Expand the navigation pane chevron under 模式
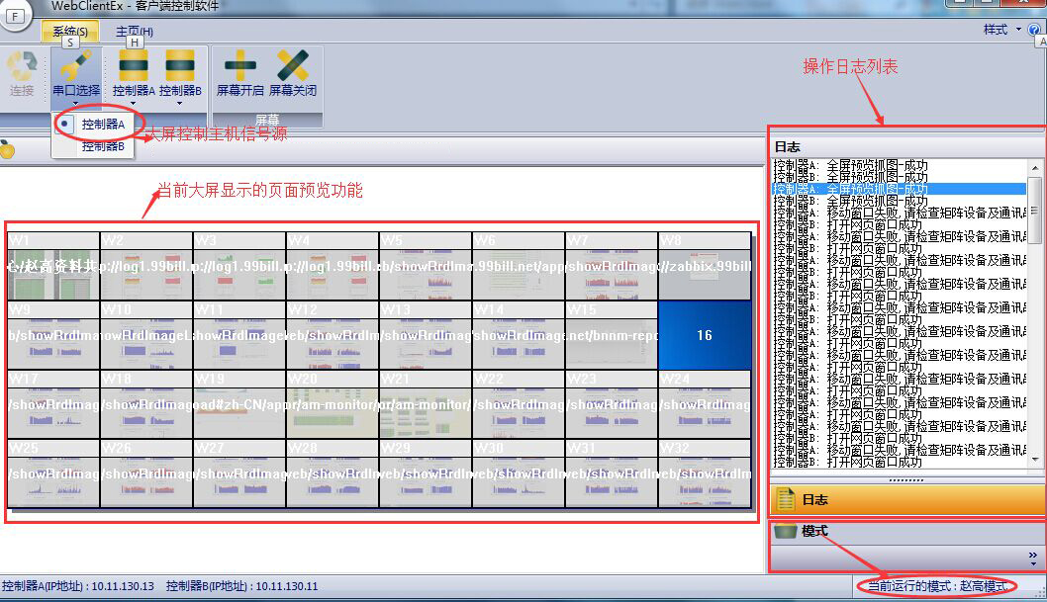Viewport: 1047px width, 602px height. (x=1033, y=557)
